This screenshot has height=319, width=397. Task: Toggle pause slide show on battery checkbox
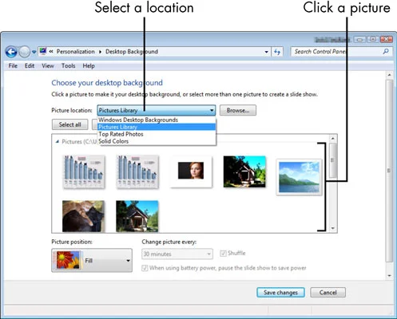pos(145,268)
